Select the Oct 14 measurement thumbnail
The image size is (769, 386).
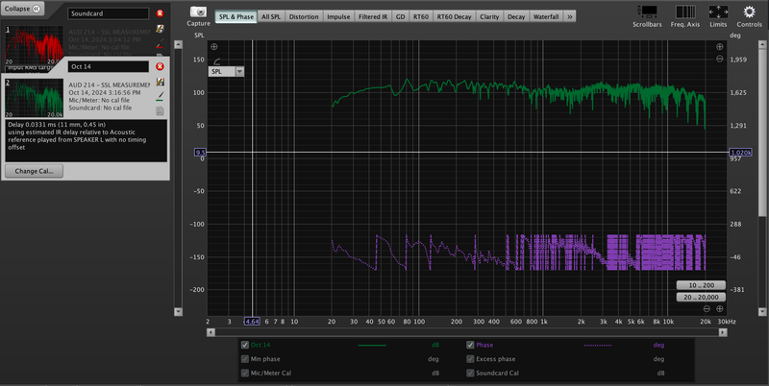coord(34,98)
